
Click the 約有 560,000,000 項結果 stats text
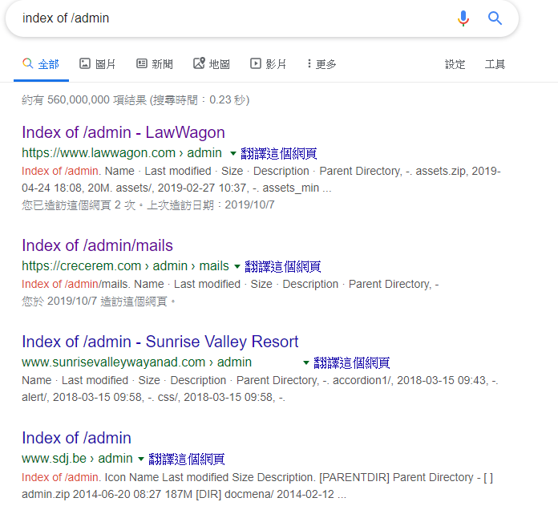point(135,100)
